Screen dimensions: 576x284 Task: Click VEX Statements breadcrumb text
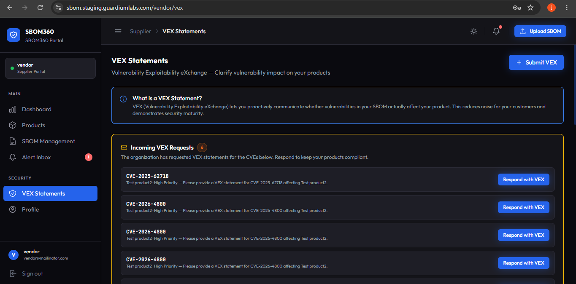pyautogui.click(x=184, y=31)
